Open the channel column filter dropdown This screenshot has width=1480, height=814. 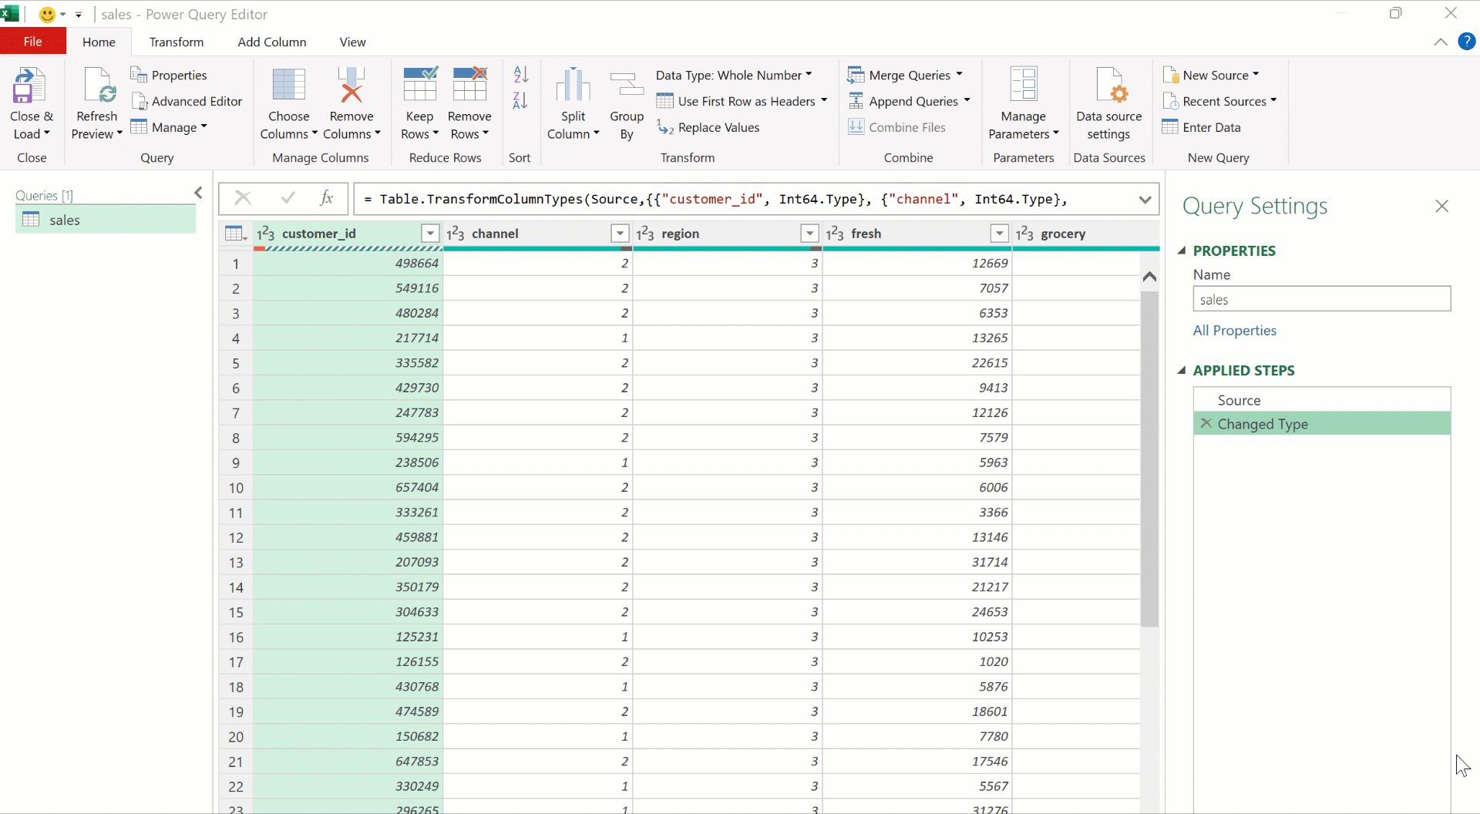pos(619,234)
